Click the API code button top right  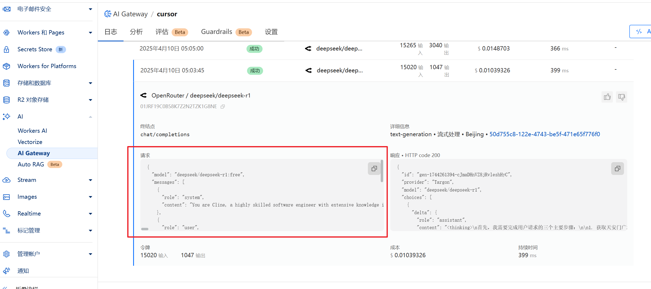tap(640, 32)
